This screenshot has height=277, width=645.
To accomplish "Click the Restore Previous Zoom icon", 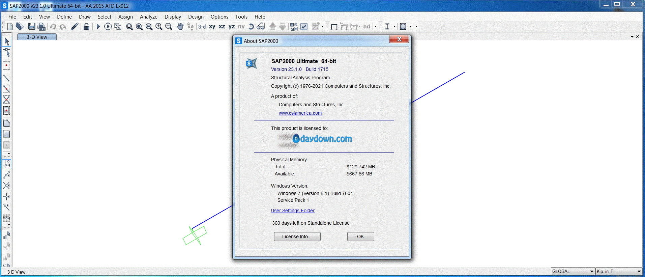I will [x=149, y=26].
